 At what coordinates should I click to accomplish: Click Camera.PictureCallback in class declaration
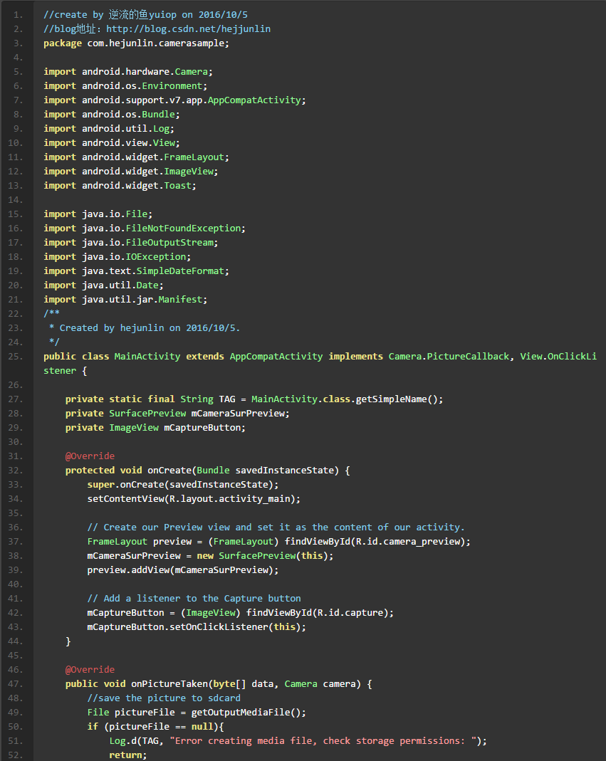(449, 356)
